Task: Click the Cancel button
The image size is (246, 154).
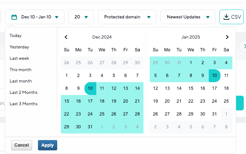Action: pyautogui.click(x=22, y=145)
